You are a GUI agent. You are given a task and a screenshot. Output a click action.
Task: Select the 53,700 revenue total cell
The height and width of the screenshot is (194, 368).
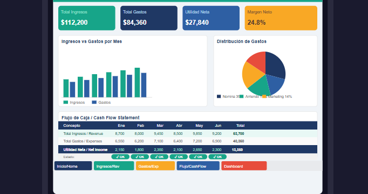238,134
